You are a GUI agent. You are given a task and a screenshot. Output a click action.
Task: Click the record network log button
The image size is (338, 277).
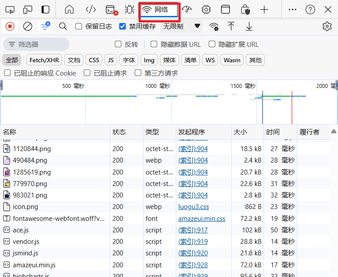click(10, 27)
